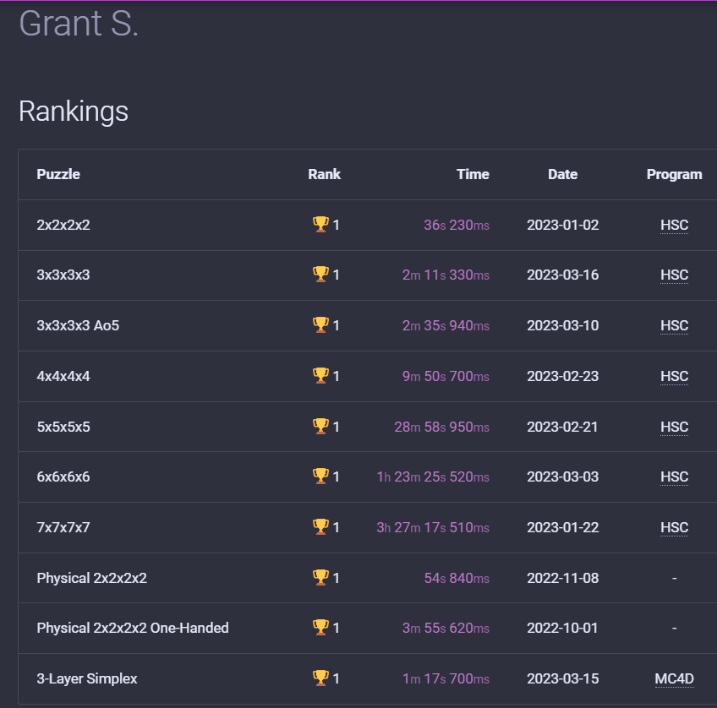Click the trophy icon in the Physical 2x2x2x2 row
The height and width of the screenshot is (708, 717).
coord(320,577)
